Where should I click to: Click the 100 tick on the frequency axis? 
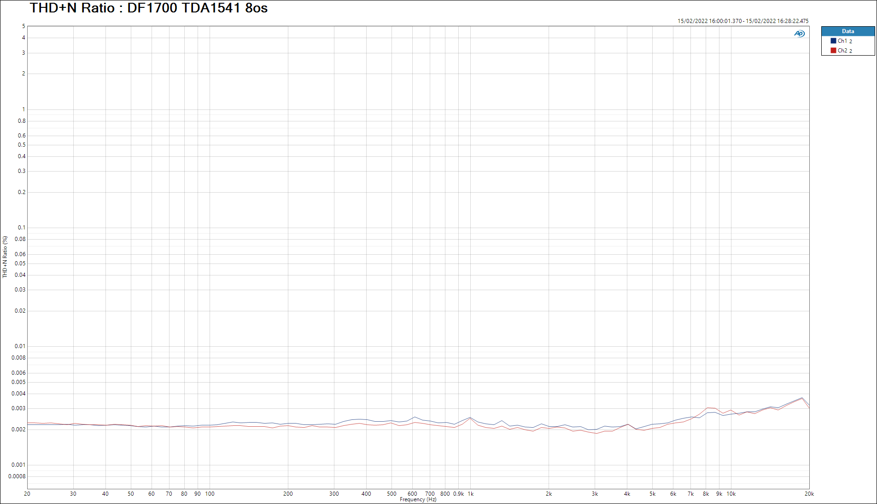click(210, 494)
